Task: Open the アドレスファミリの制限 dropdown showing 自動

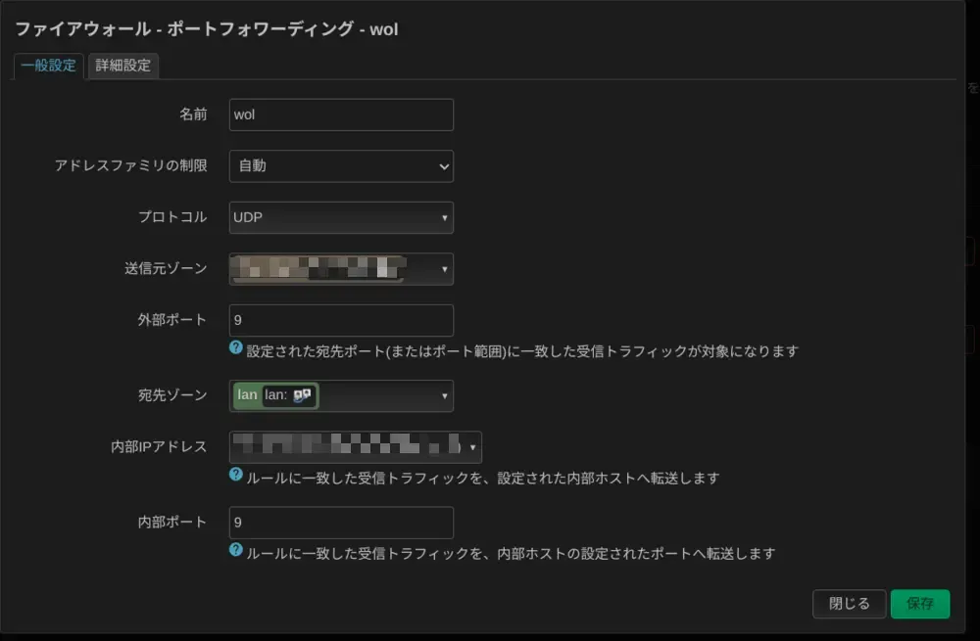Action: (x=340, y=166)
